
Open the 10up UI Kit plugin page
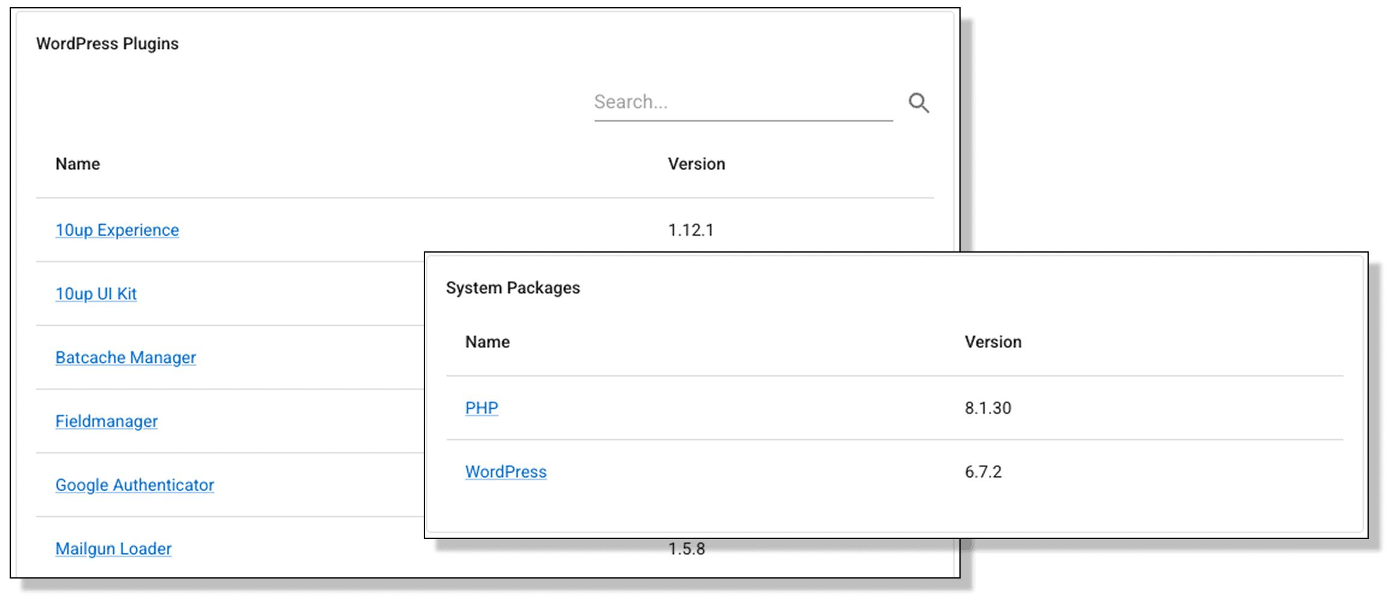(96, 294)
